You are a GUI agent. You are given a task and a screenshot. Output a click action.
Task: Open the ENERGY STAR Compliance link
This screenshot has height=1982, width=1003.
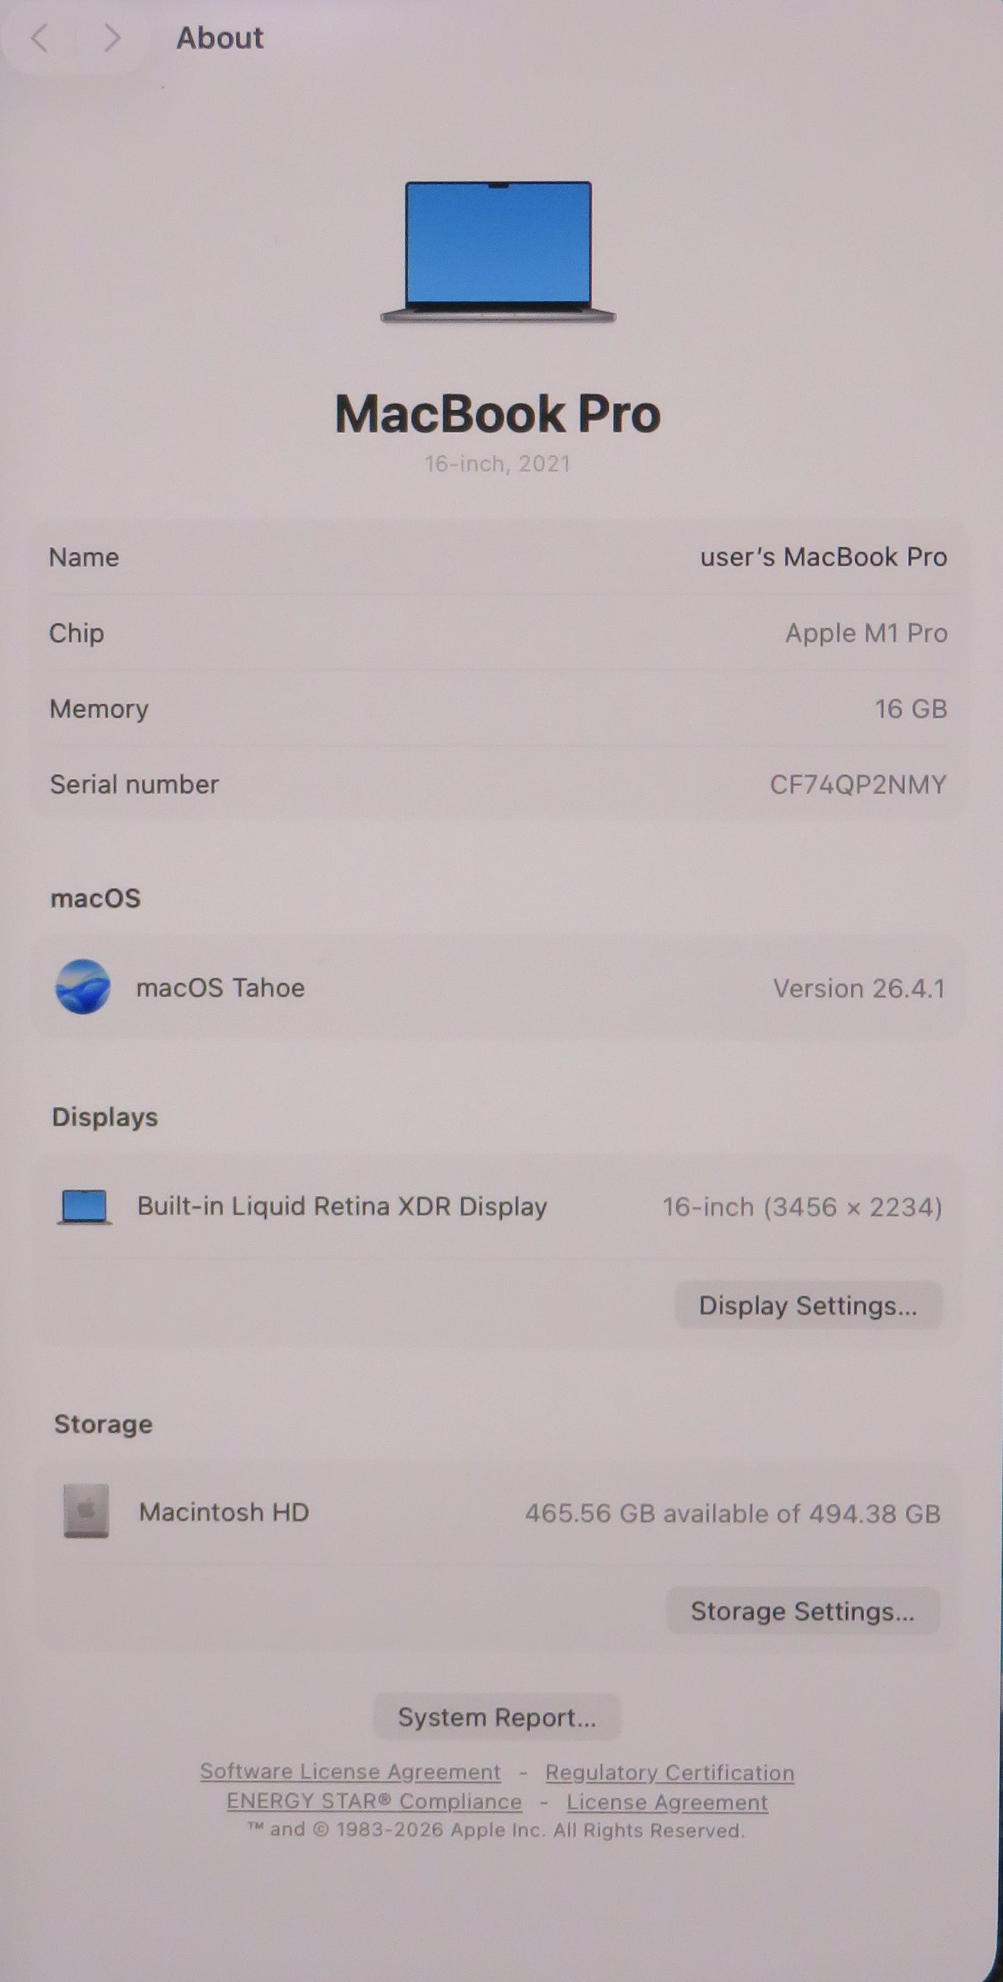374,1802
